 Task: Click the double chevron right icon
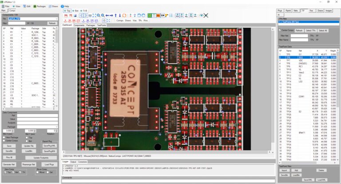click(x=86, y=15)
